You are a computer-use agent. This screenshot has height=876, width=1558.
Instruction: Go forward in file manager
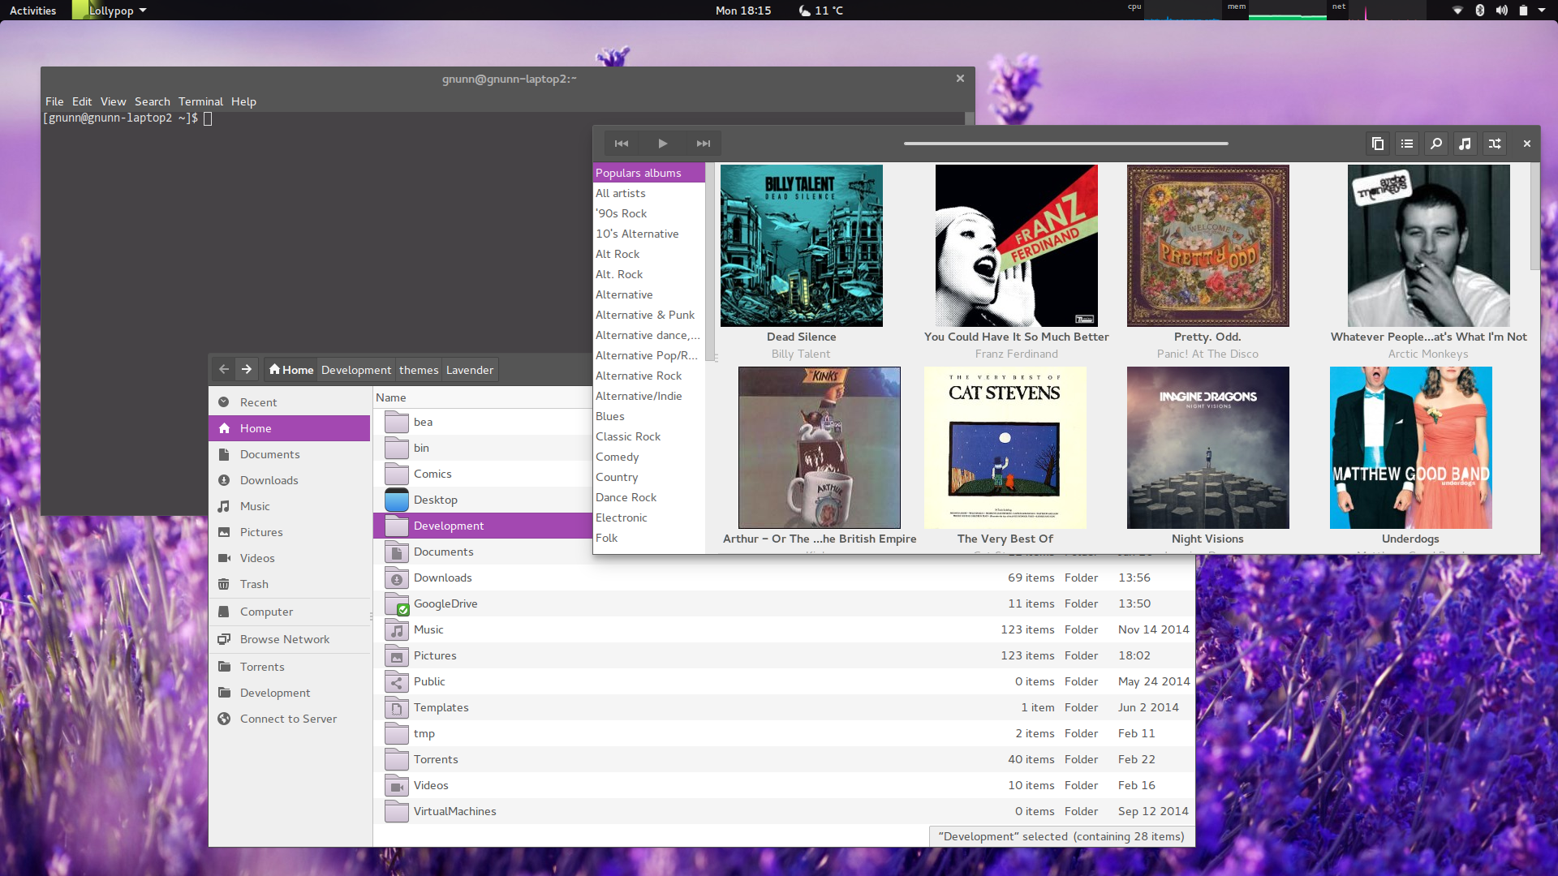pos(247,370)
